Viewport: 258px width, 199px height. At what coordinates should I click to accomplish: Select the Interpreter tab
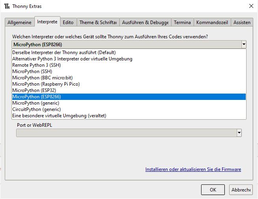[47, 22]
